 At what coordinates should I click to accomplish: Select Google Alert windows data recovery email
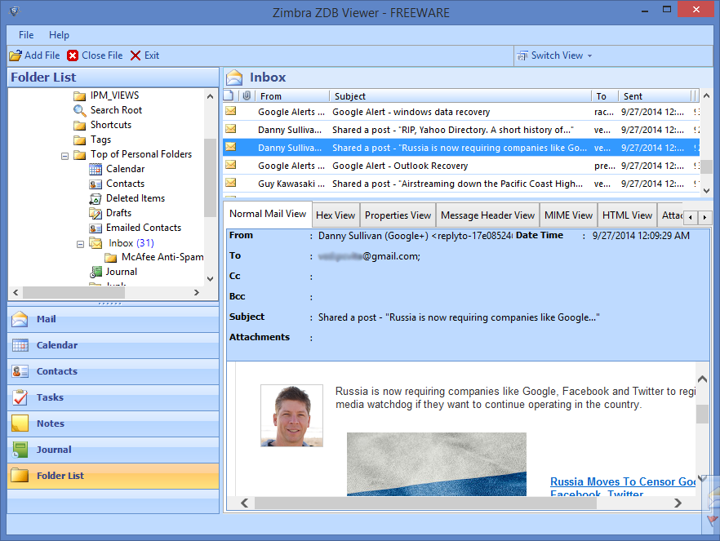(461, 112)
